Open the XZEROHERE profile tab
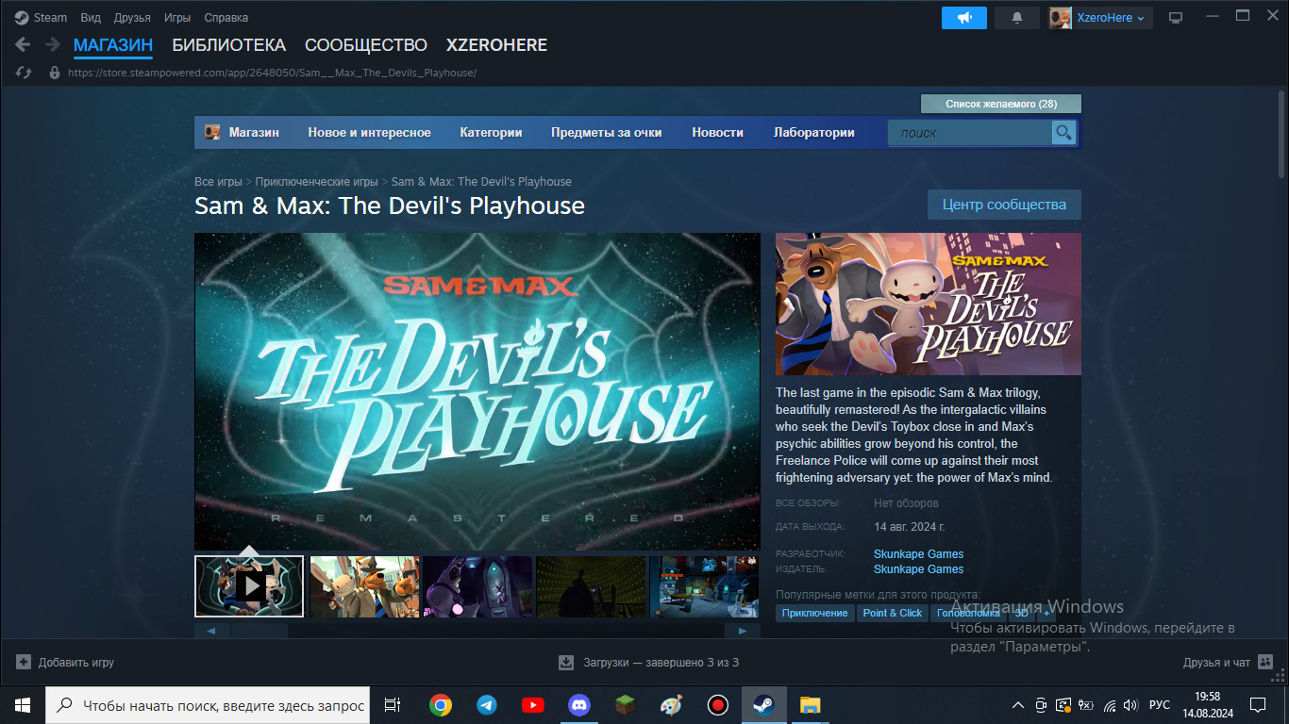The height and width of the screenshot is (724, 1289). tap(496, 45)
